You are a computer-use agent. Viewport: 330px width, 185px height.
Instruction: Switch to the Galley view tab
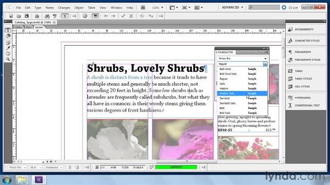tap(19, 27)
